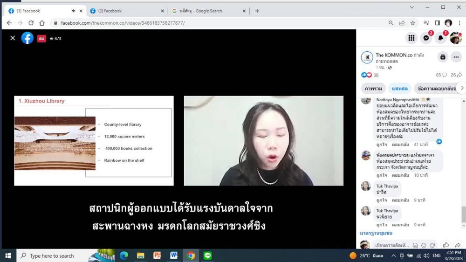466x262 pixels.
Task: Open emoji picker in comment box
Action: tap(424, 245)
